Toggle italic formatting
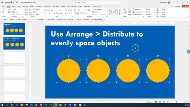 (47, 13)
